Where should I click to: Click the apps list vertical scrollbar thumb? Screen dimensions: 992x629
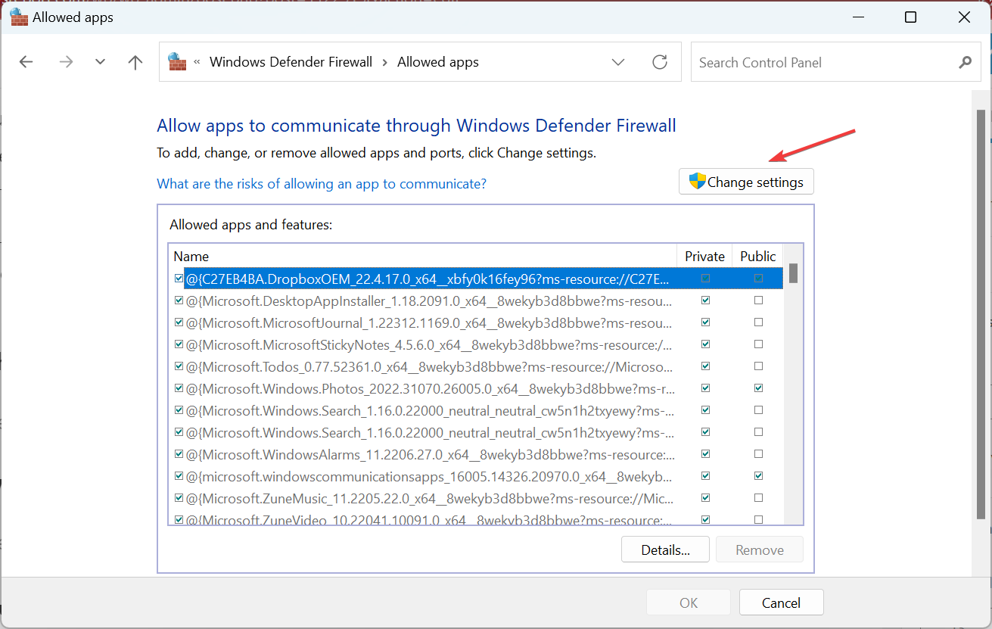pos(793,273)
